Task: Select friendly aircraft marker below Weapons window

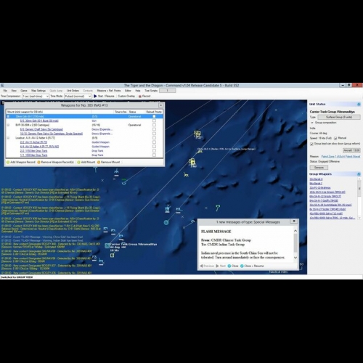Action: (x=116, y=172)
